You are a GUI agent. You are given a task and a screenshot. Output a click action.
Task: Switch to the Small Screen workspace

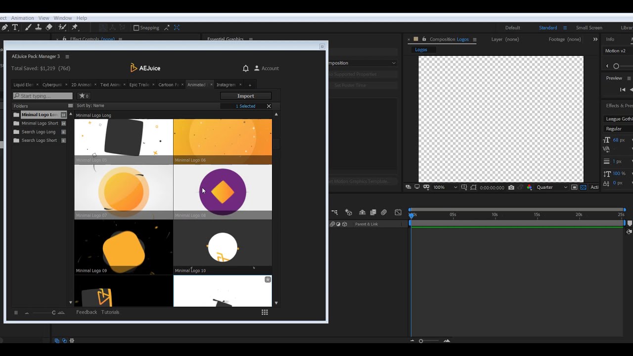click(x=589, y=28)
